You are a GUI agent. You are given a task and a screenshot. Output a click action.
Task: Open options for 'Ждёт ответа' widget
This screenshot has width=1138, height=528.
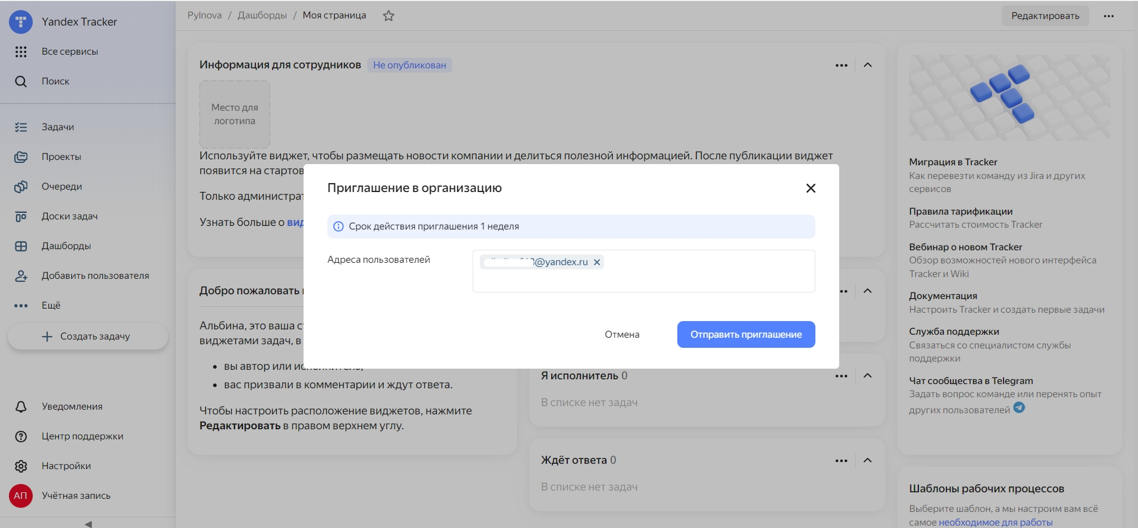pos(841,461)
